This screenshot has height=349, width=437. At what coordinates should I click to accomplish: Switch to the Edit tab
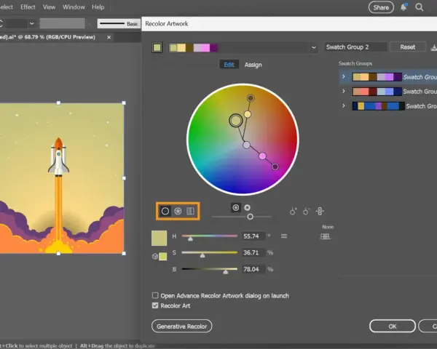(x=229, y=65)
